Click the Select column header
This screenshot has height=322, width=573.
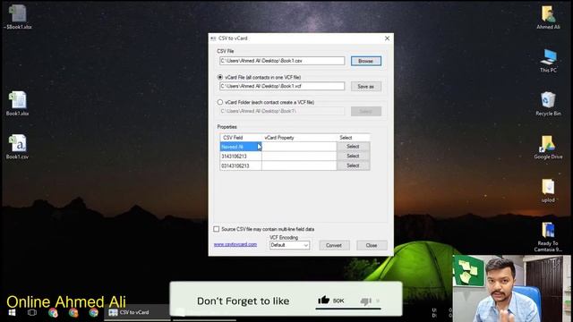click(353, 138)
